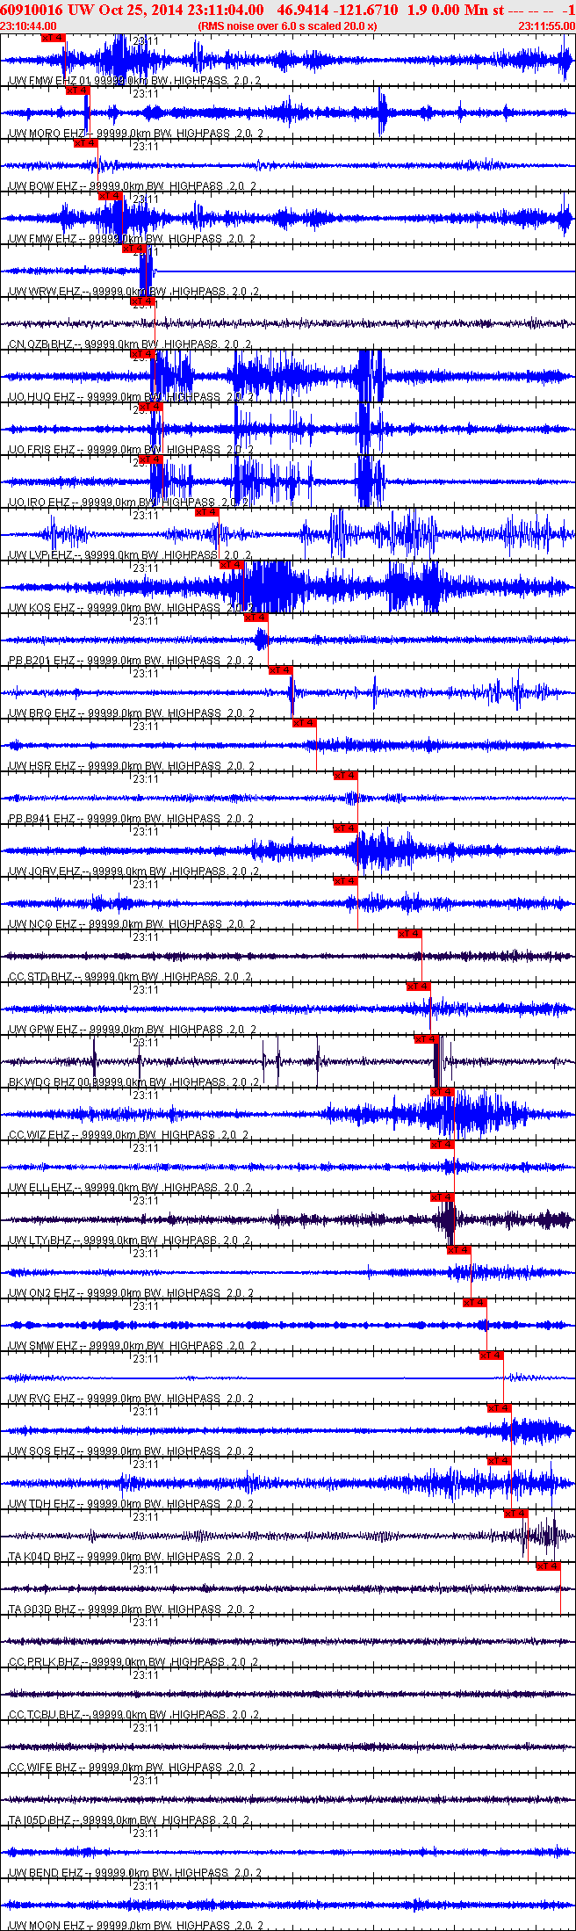
Task: Click the event header '60910016 UW Oct 25, 2014'
Action: [x=93, y=10]
